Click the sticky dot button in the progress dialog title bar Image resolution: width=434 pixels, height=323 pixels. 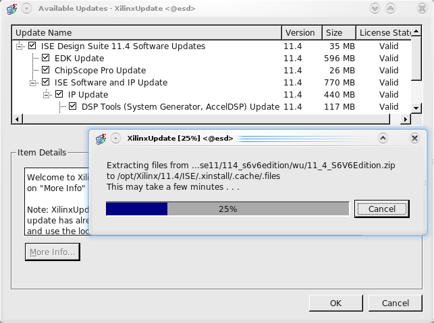pyautogui.click(x=116, y=139)
